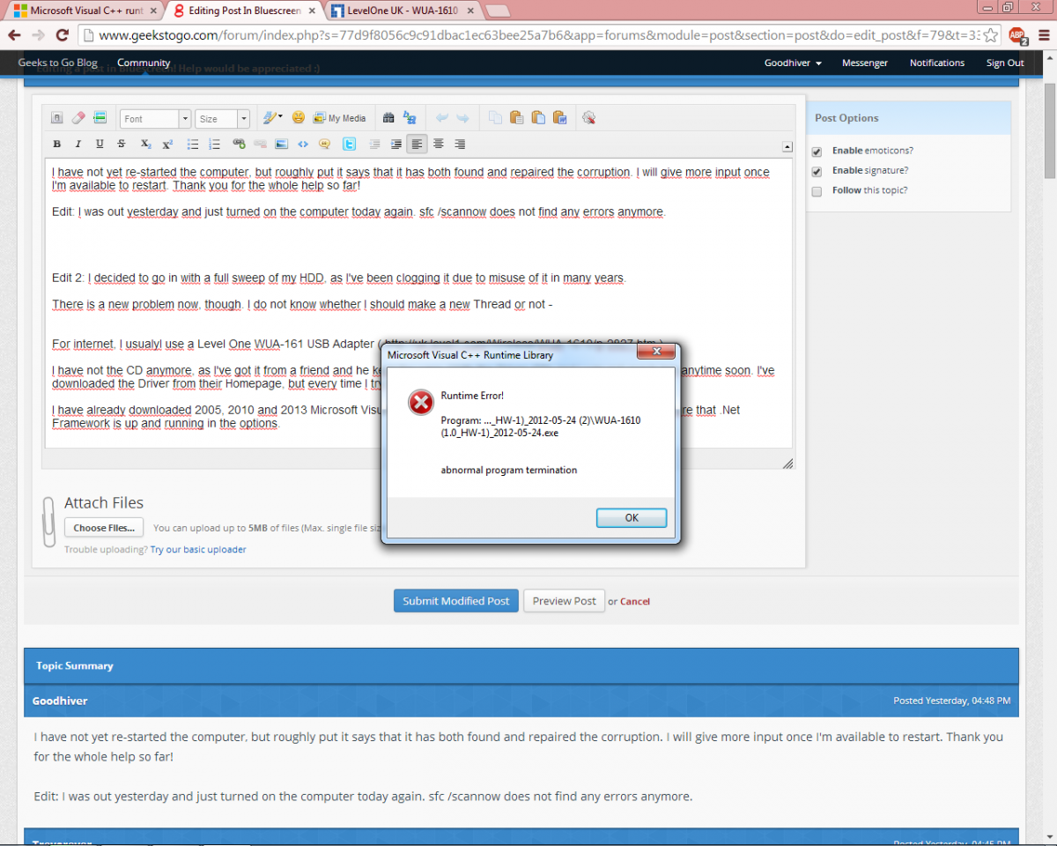Click the increase indent icon
This screenshot has width=1057, height=846.
pos(395,144)
